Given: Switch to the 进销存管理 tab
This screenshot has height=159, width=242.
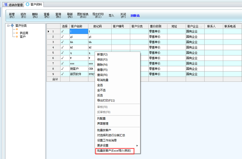Looking at the screenshot, I should coord(13,5).
